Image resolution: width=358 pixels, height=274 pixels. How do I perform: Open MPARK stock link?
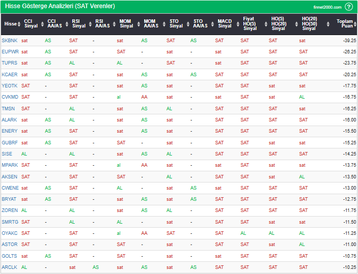[x=10, y=165]
